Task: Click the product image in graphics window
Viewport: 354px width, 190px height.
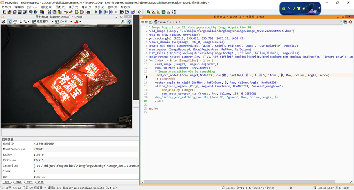Action: pyautogui.click(x=76, y=82)
